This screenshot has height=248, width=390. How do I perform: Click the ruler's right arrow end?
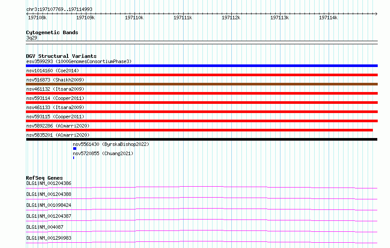376,14
